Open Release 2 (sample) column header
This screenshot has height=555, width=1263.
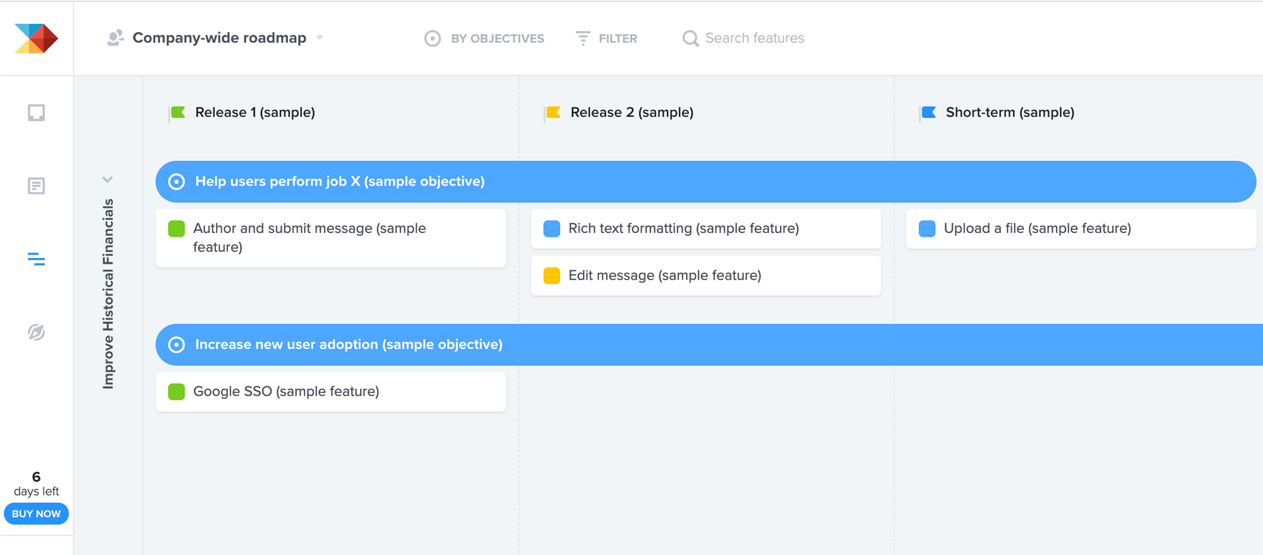(x=632, y=112)
